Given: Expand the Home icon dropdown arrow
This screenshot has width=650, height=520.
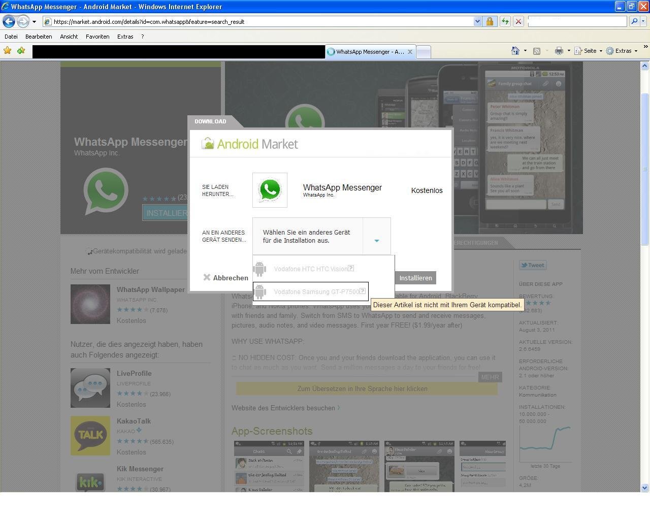Looking at the screenshot, I should pos(525,51).
